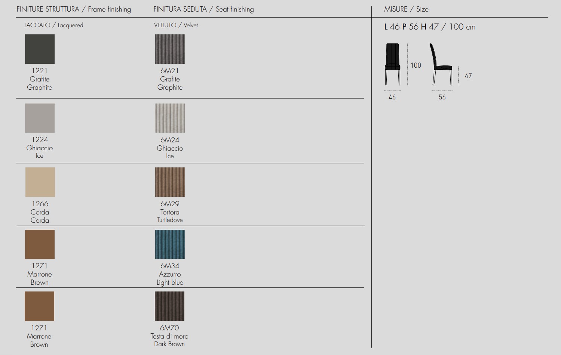Open the Misure / Size heading

[x=406, y=9]
